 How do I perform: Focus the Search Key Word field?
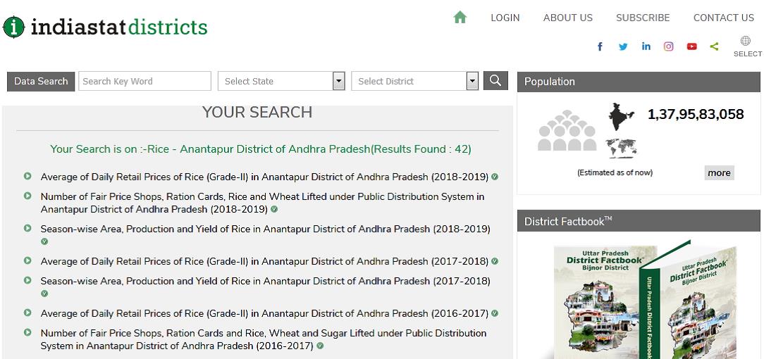pyautogui.click(x=144, y=81)
